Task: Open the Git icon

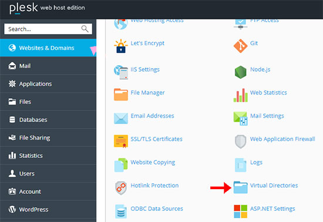Action: tap(240, 46)
